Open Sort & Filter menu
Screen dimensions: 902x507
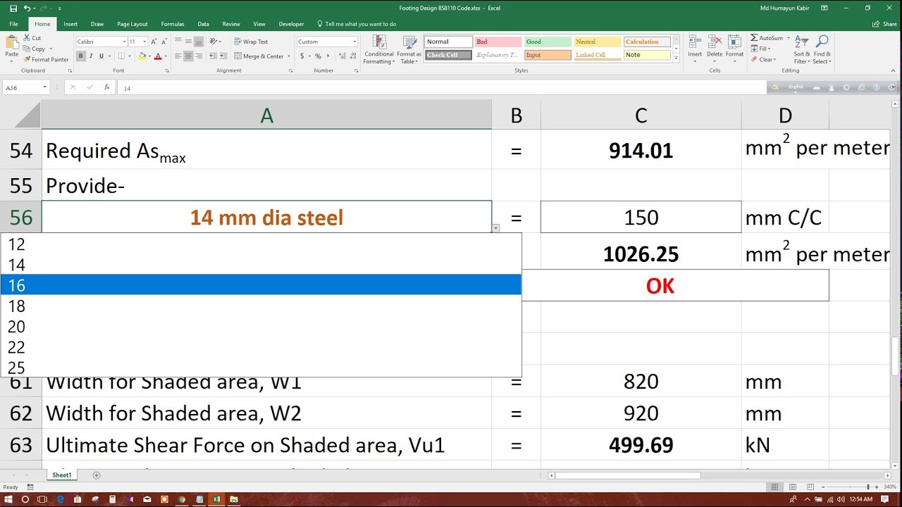point(802,49)
